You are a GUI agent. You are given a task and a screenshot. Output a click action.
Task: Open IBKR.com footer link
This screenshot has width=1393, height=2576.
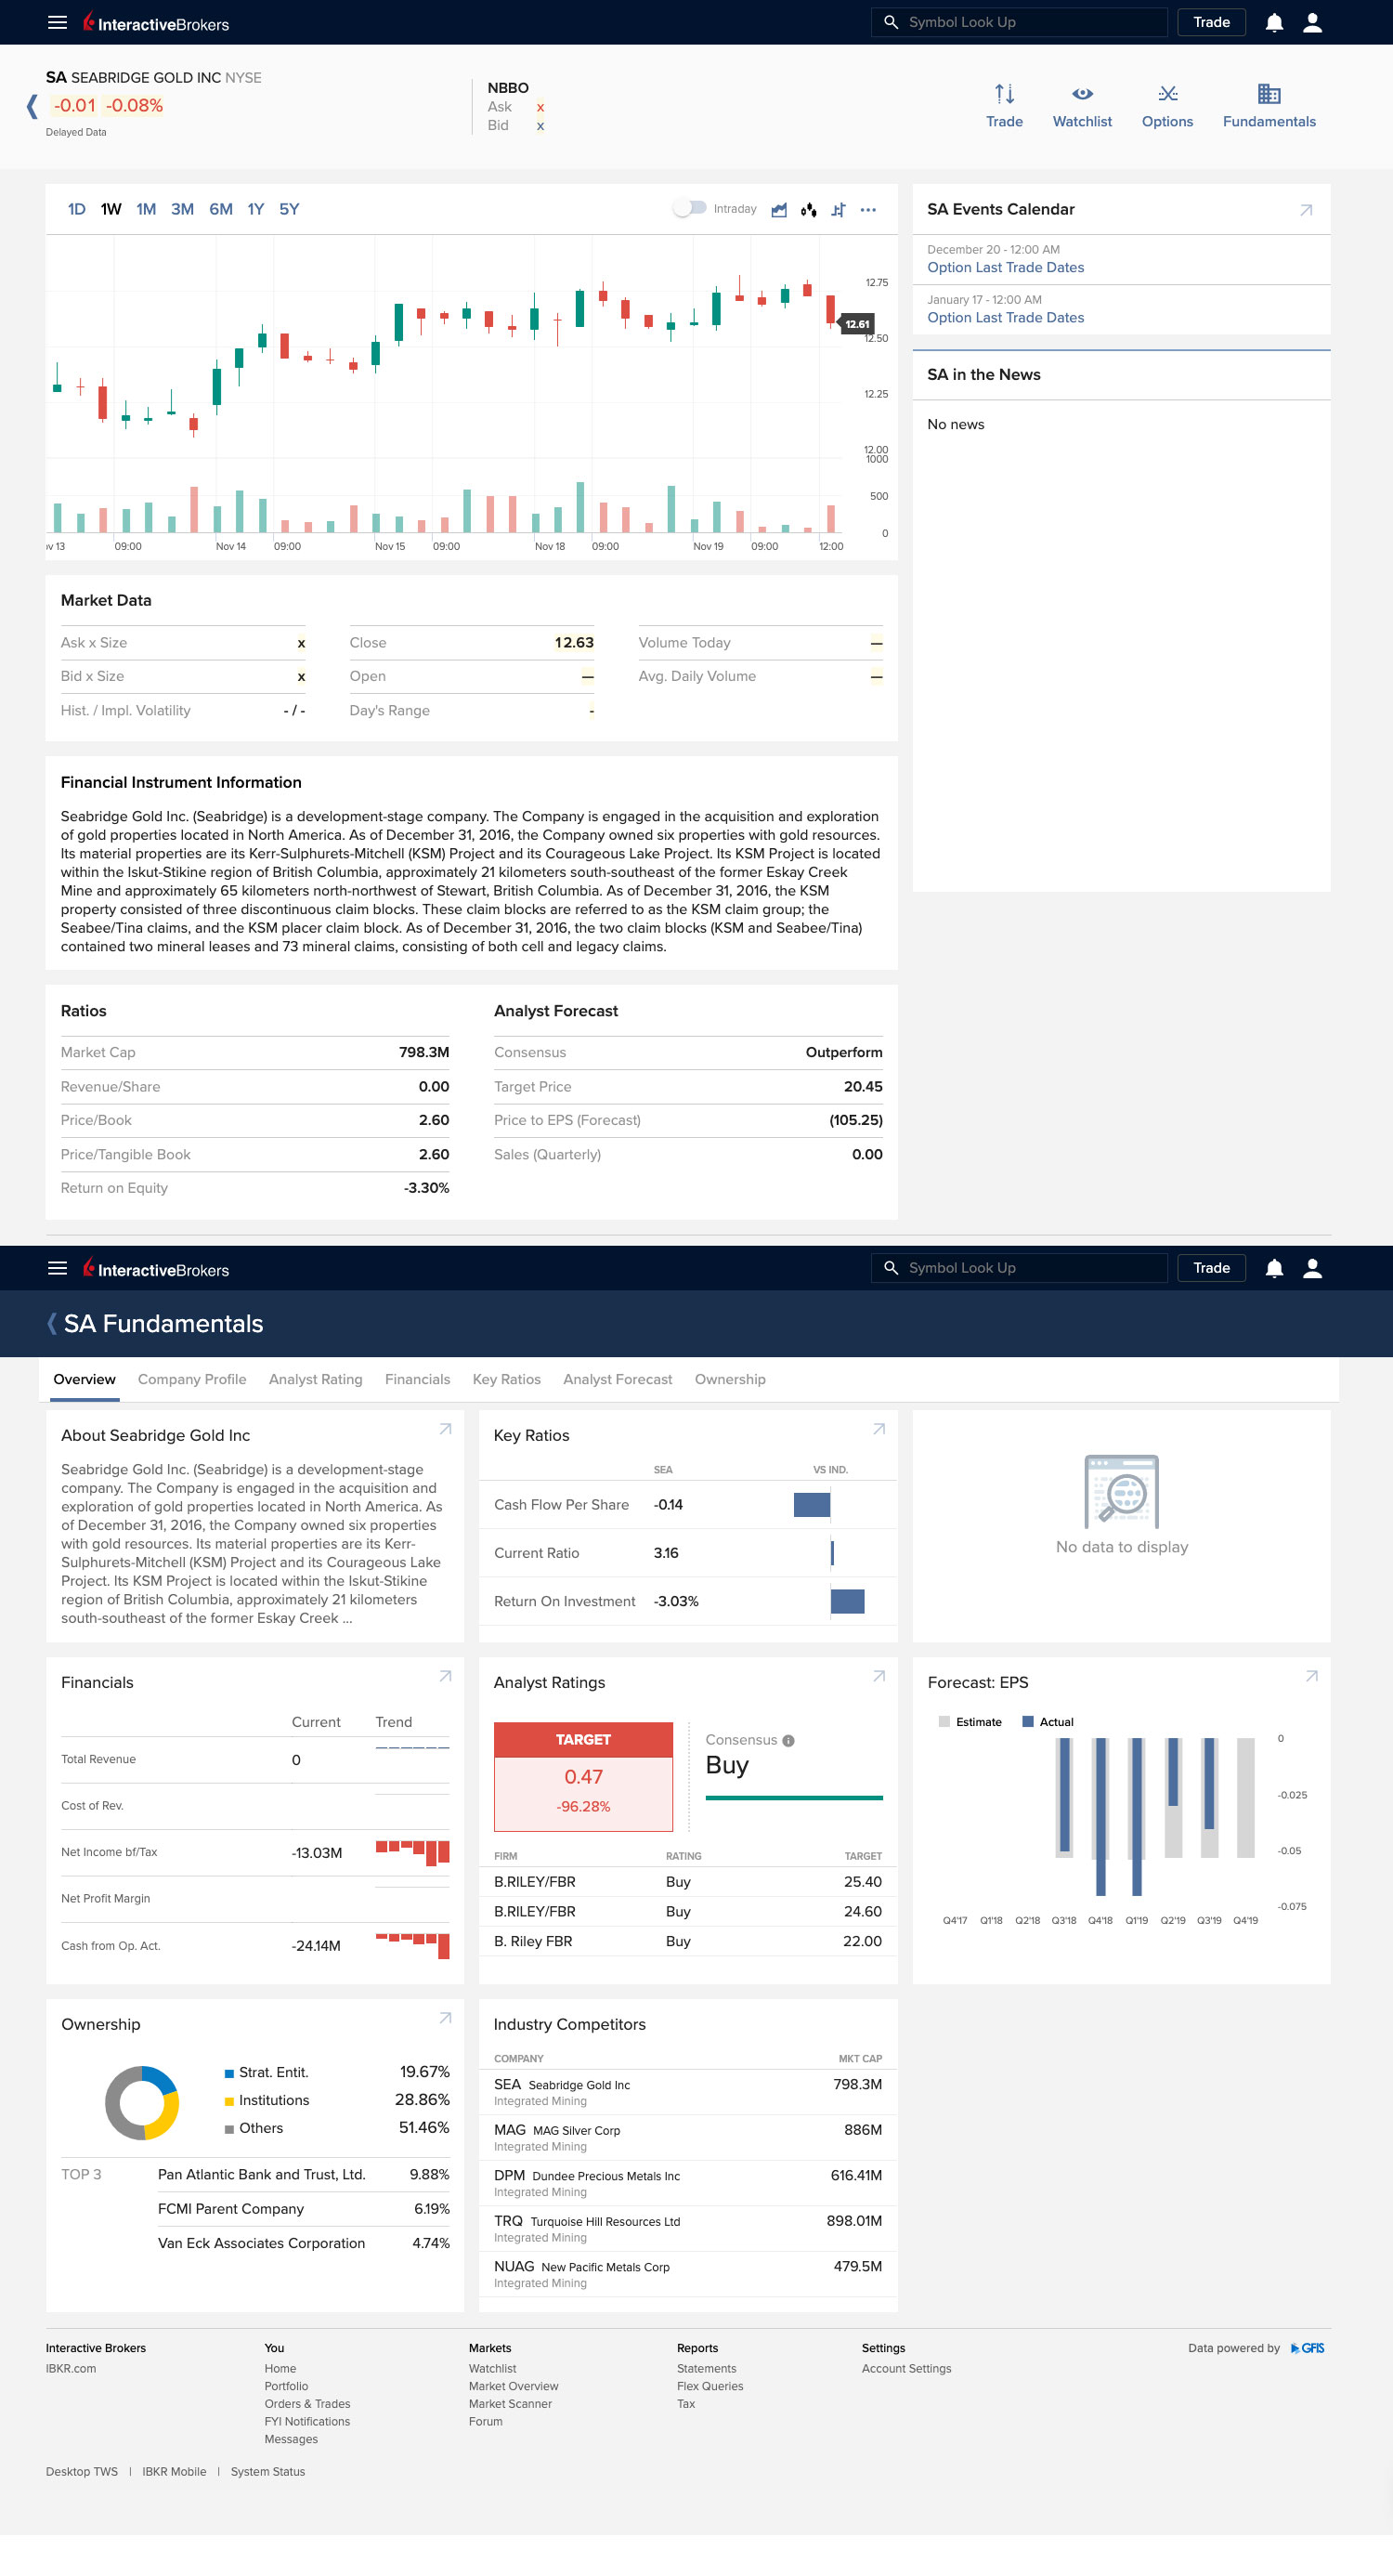(71, 2368)
